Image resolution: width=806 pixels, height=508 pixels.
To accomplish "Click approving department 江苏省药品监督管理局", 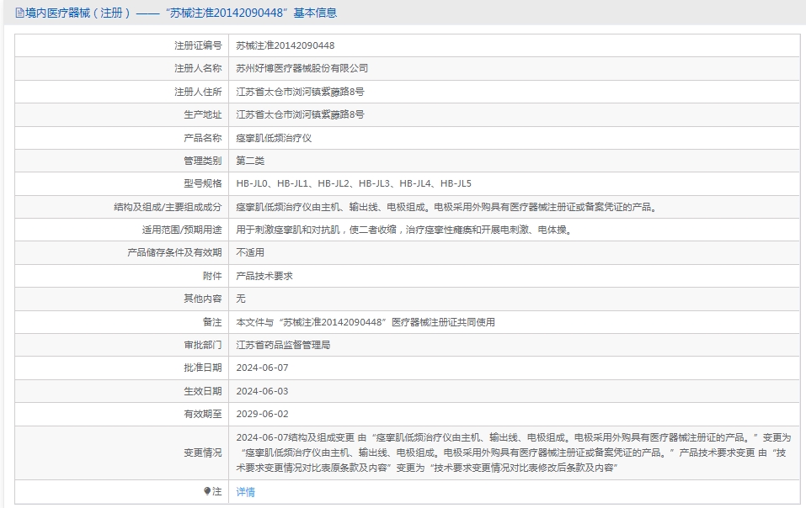I will [x=283, y=345].
